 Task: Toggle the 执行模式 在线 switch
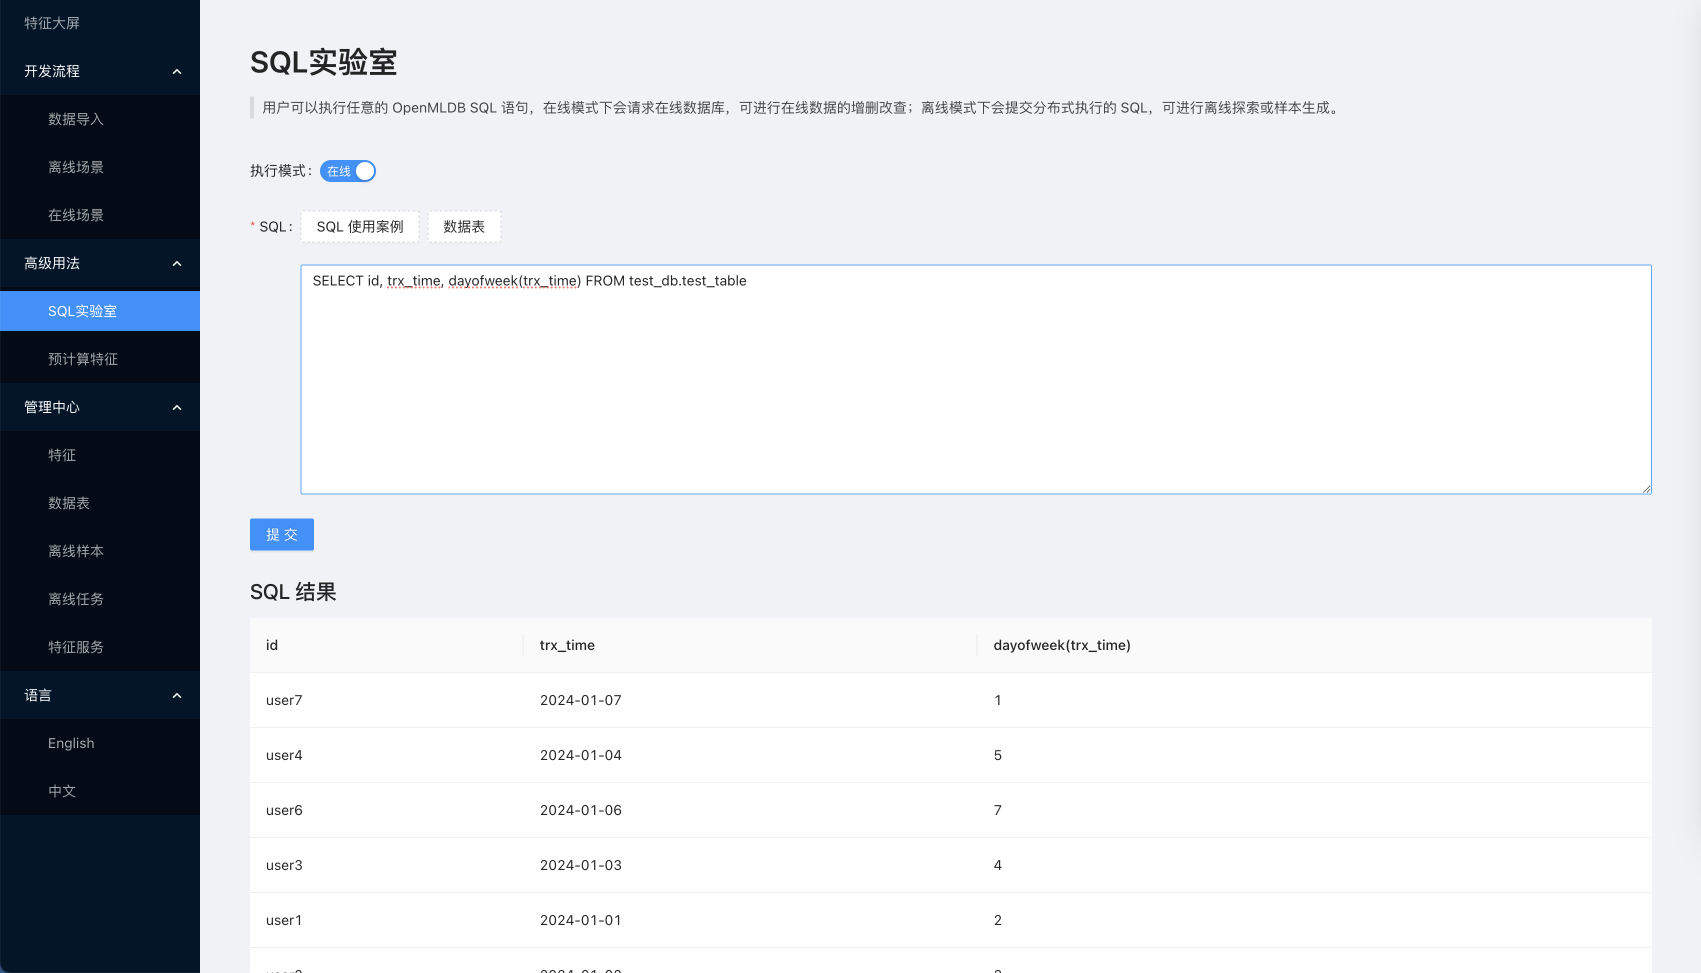click(347, 171)
